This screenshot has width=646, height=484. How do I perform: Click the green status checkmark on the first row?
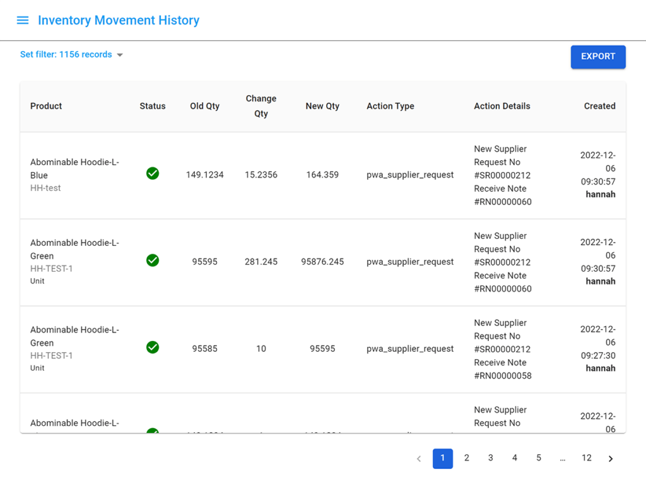point(152,173)
